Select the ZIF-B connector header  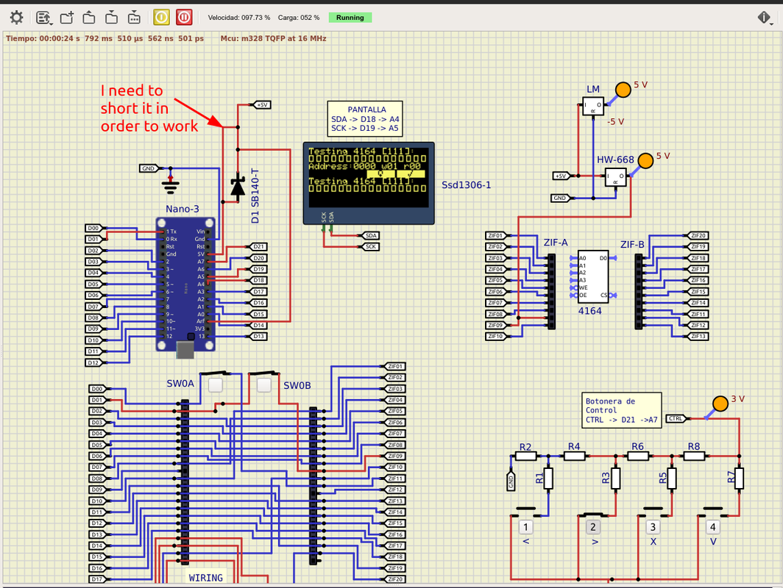(639, 291)
